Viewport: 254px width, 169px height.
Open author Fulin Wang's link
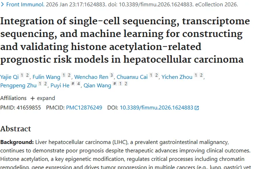coord(46,77)
